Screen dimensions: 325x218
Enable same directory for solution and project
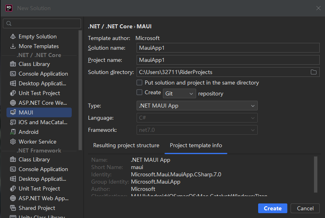(139, 83)
